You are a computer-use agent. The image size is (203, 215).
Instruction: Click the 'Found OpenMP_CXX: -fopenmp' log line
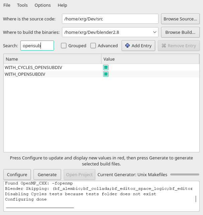tap(39, 183)
